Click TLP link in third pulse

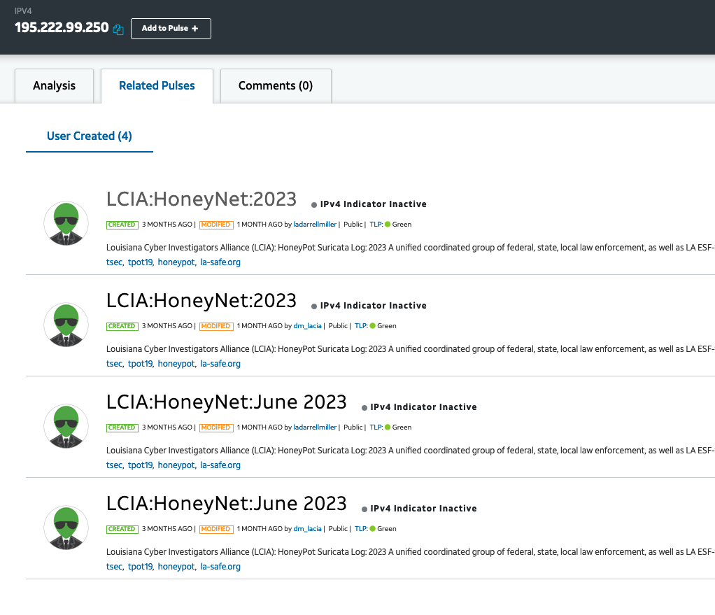376,427
